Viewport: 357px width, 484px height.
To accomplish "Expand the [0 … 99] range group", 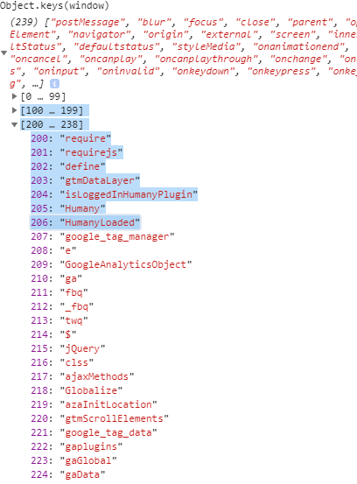I will pos(14,96).
